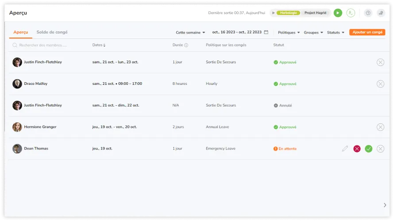Screen dimensions: 394x221
Task: Reject Dean Thomas request with red X
Action: tap(357, 149)
